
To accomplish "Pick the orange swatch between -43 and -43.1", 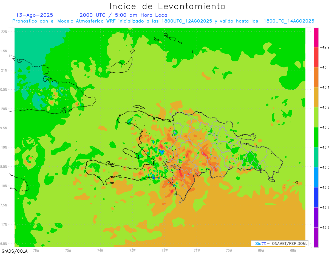I will coord(316,77).
